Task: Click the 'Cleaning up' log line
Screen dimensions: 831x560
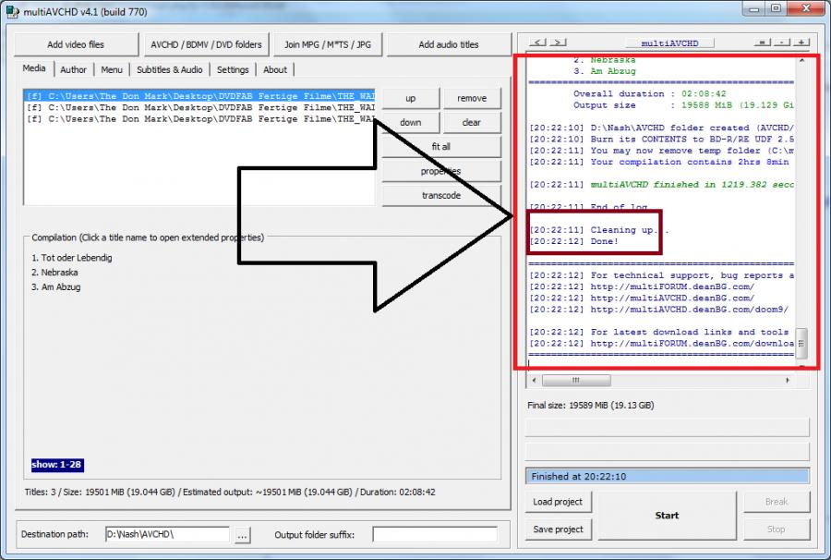Action: (599, 230)
